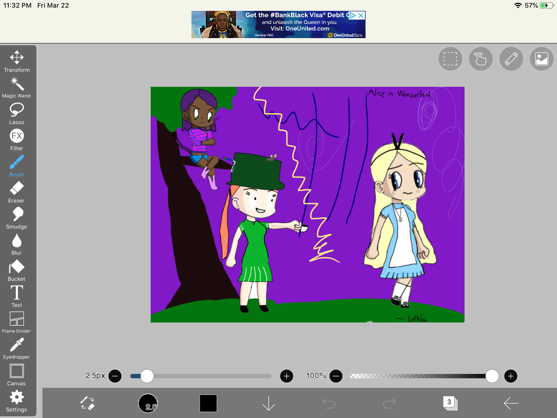This screenshot has height=418, width=557.
Task: Tap the 11:32 PM clock
Action: click(x=17, y=6)
